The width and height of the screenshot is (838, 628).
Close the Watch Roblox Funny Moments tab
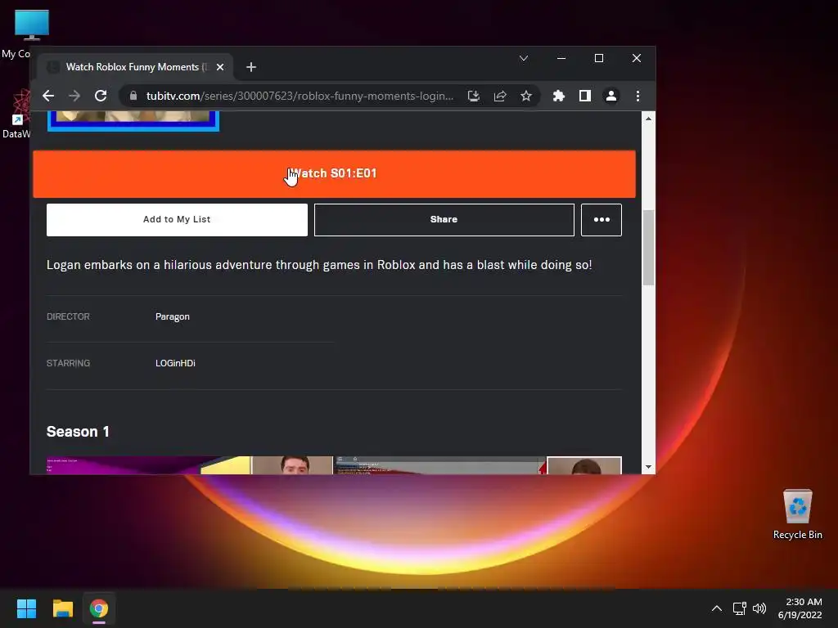220,67
